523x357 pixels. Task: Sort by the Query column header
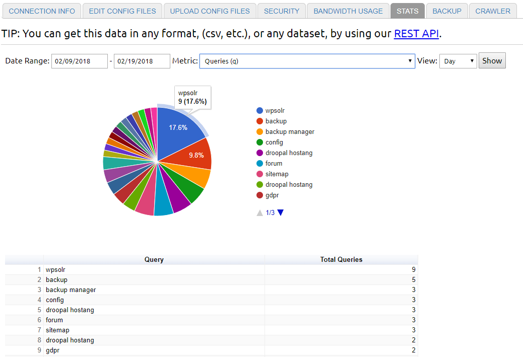point(154,259)
